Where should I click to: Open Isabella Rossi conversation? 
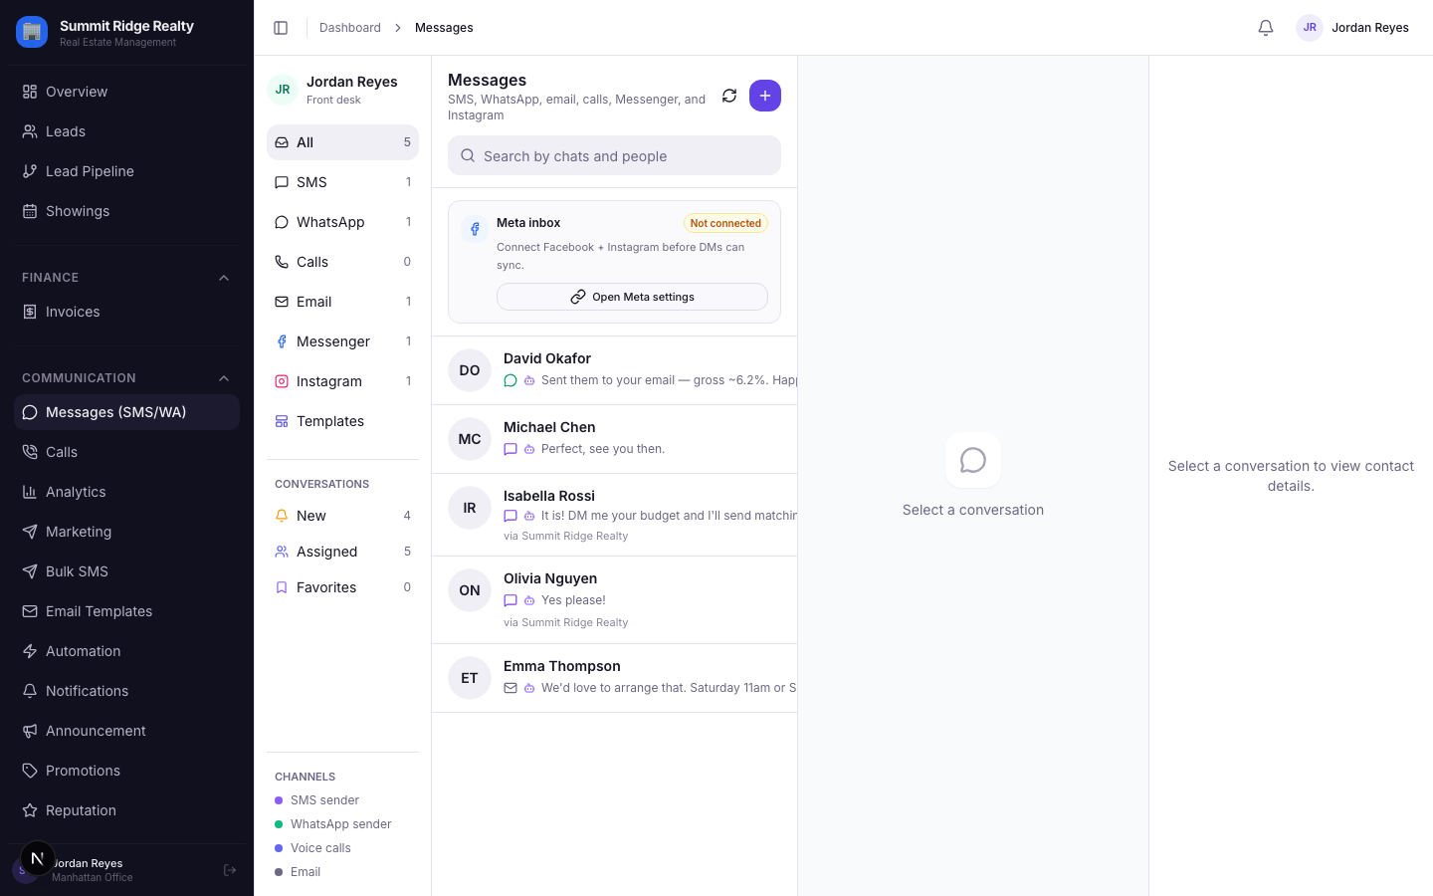pyautogui.click(x=614, y=515)
